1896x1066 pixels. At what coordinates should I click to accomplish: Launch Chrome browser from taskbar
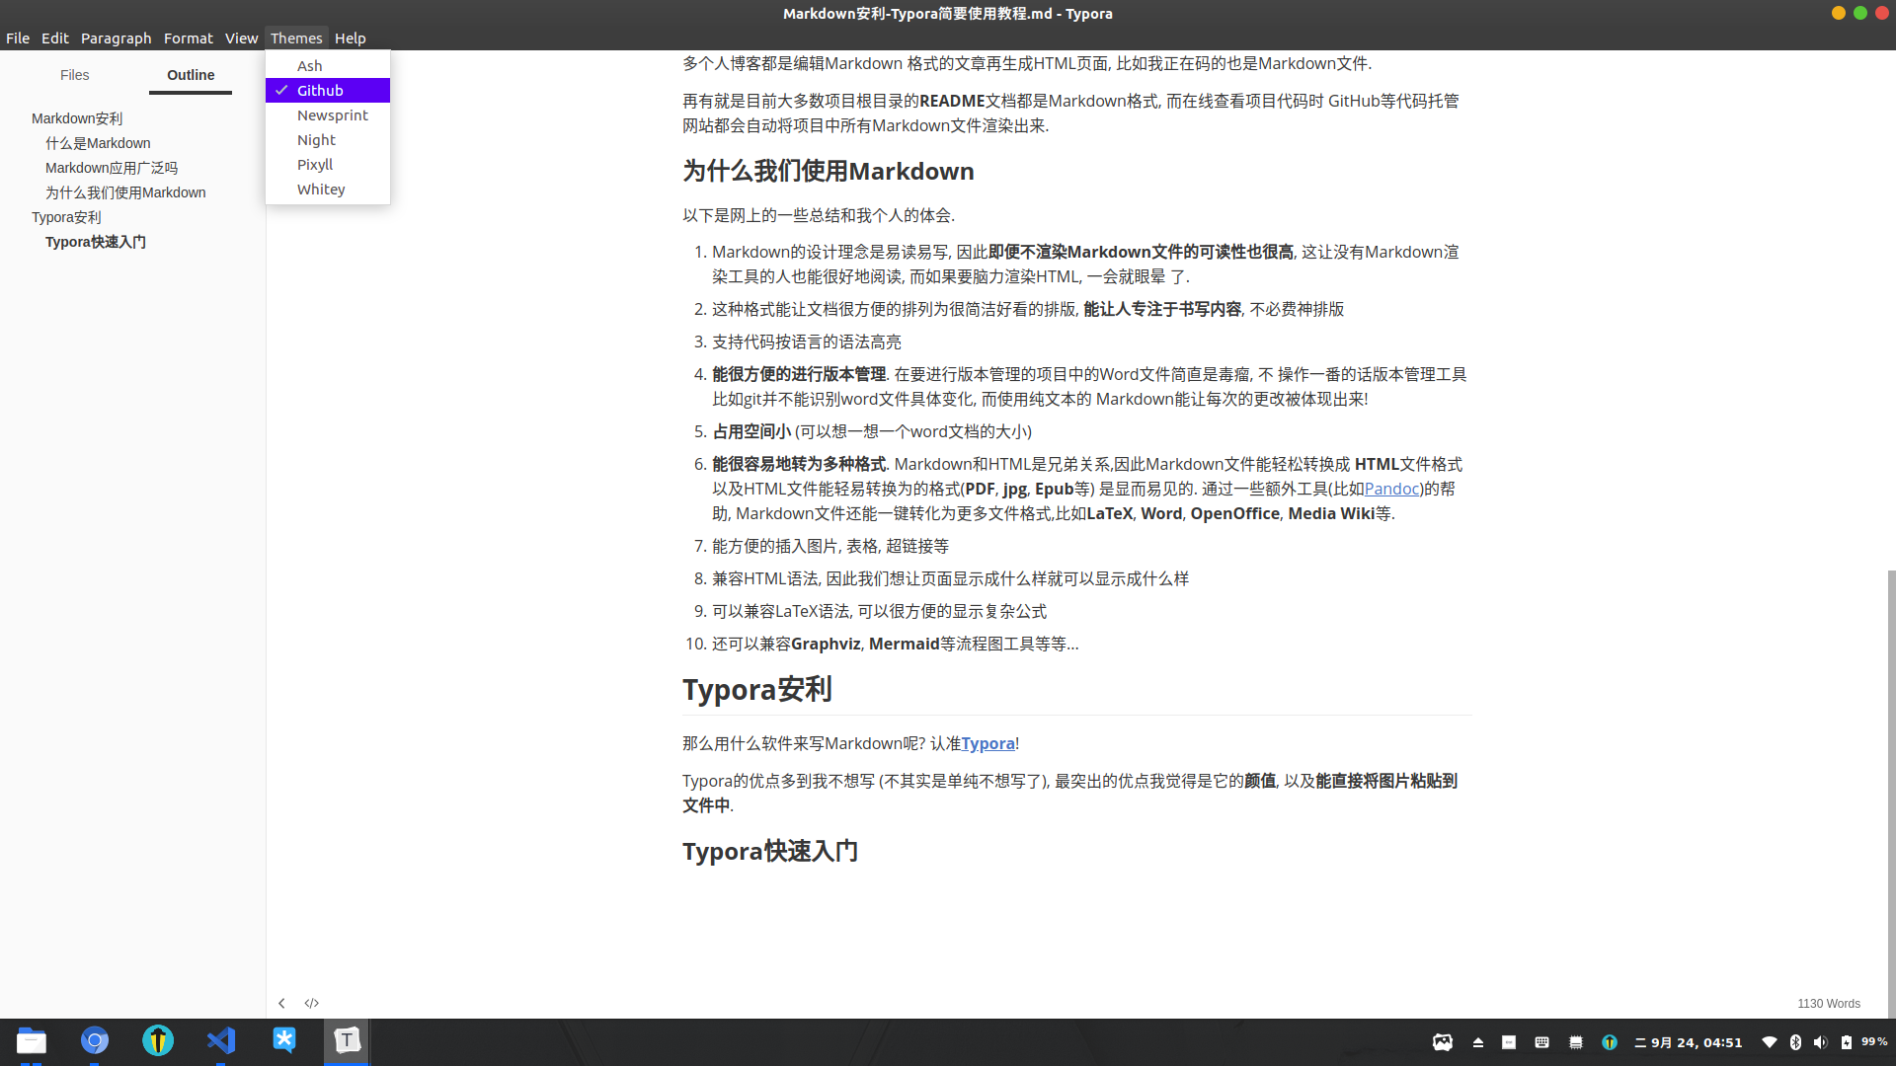[95, 1040]
